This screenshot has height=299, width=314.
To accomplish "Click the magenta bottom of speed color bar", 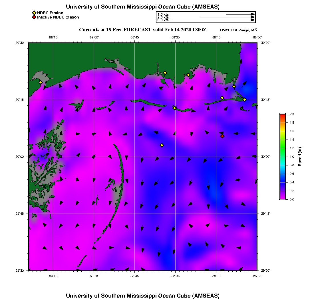I will (x=282, y=198).
